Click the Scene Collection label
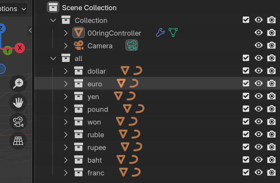280x183 pixels. pyautogui.click(x=89, y=8)
